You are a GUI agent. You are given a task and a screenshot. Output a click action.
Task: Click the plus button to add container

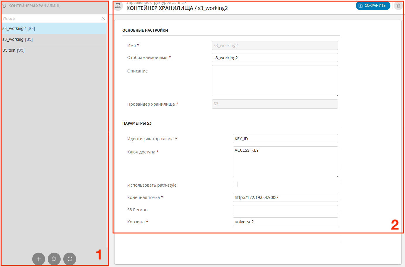pyautogui.click(x=39, y=259)
